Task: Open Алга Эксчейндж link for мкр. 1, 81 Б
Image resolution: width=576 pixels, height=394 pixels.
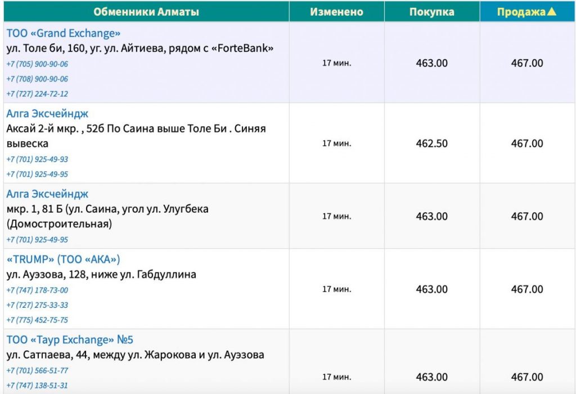Action: pos(47,194)
